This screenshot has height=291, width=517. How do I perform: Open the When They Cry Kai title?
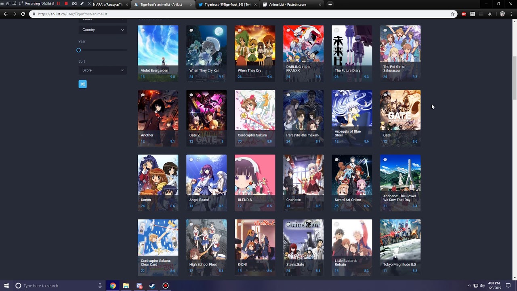(x=204, y=71)
